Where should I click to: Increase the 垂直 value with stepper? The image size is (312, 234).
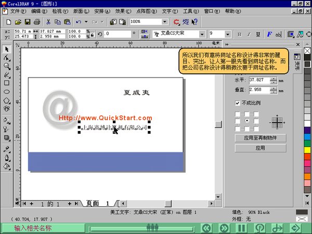(x=274, y=88)
